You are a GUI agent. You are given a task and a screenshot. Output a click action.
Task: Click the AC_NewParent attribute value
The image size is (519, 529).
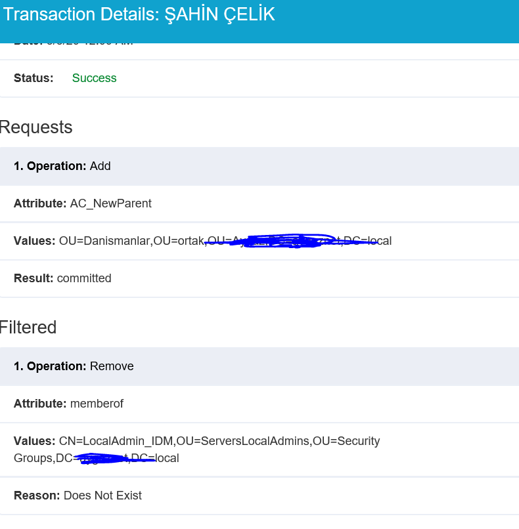[x=110, y=203]
